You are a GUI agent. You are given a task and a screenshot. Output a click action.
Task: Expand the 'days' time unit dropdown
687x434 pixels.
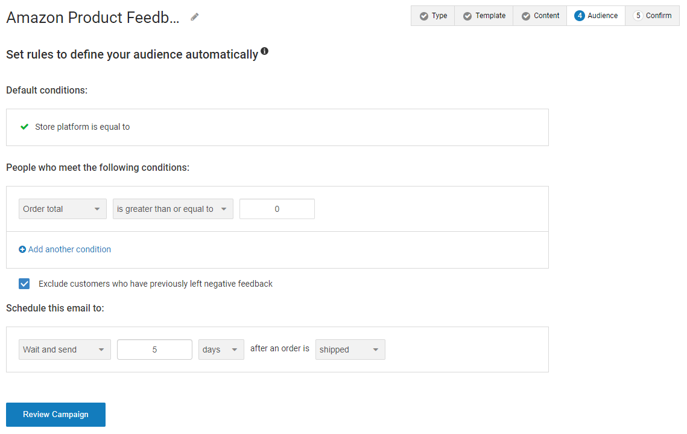tap(221, 349)
